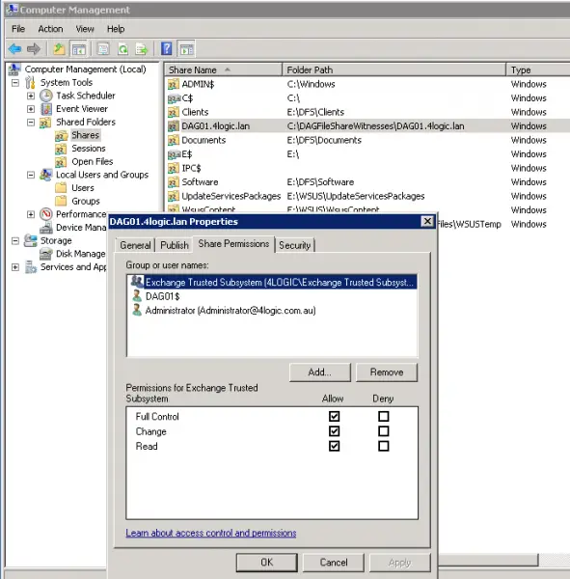
Task: Select the Users folder in tree
Action: click(x=83, y=188)
